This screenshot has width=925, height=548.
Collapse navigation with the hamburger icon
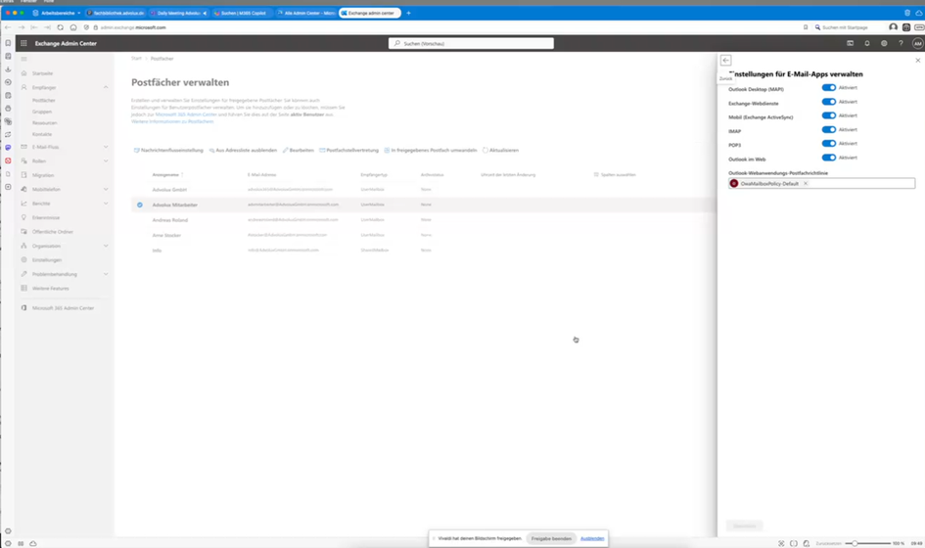point(24,59)
